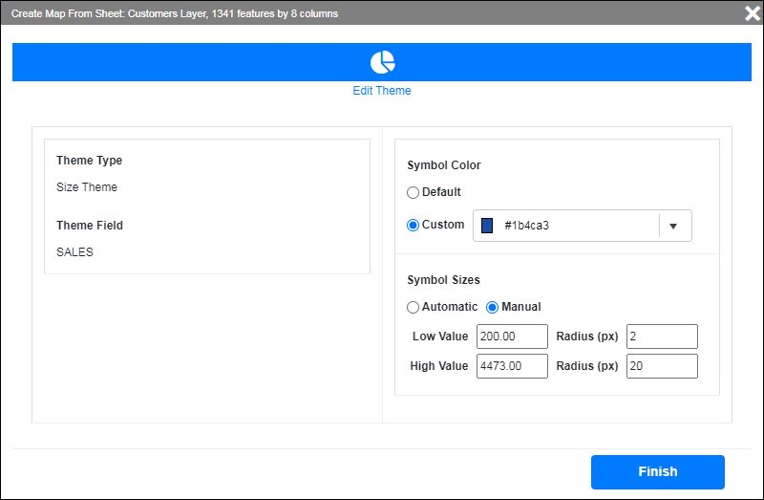Focus the High Value radius field
764x500 pixels.
click(662, 366)
